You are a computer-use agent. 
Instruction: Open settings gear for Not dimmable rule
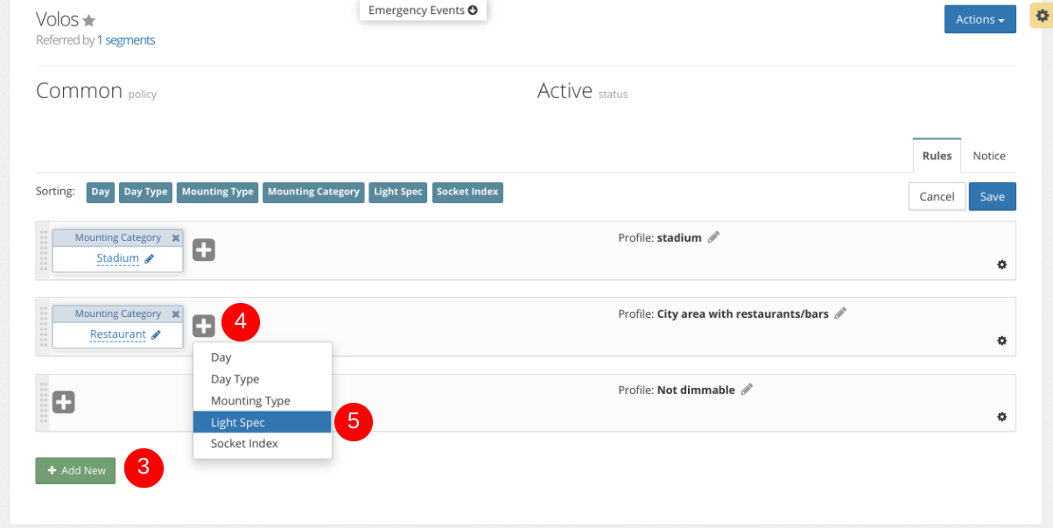click(x=1002, y=417)
